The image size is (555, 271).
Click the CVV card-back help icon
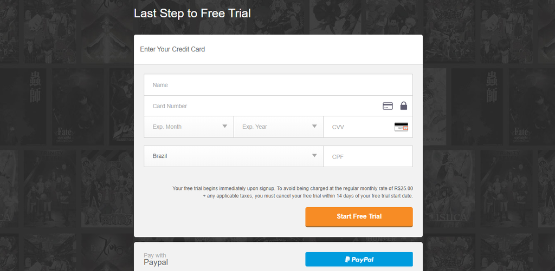[401, 127]
